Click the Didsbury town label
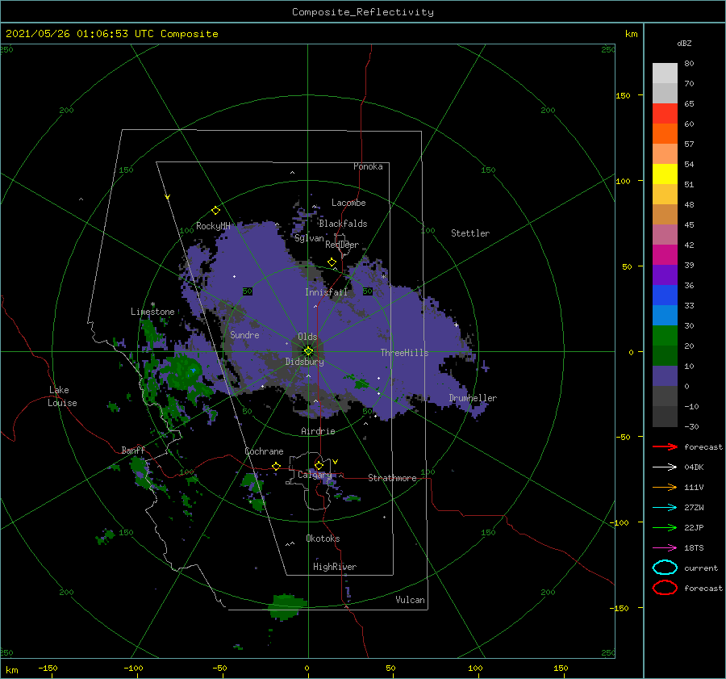 pyautogui.click(x=305, y=362)
